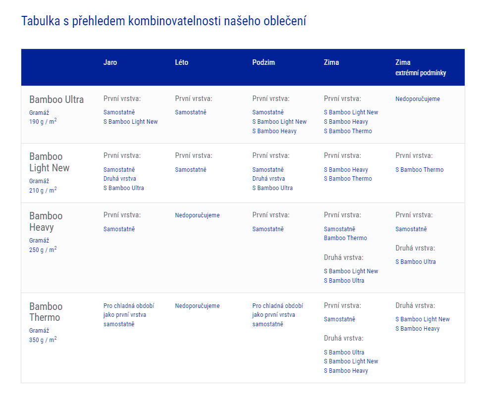This screenshot has height=401, width=485.
Task: Select the 'Léto' column header
Action: click(182, 62)
